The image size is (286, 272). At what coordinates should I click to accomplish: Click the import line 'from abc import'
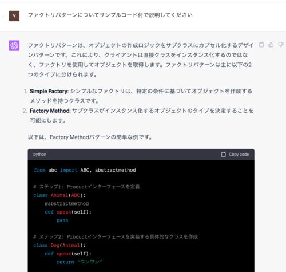[85, 170]
